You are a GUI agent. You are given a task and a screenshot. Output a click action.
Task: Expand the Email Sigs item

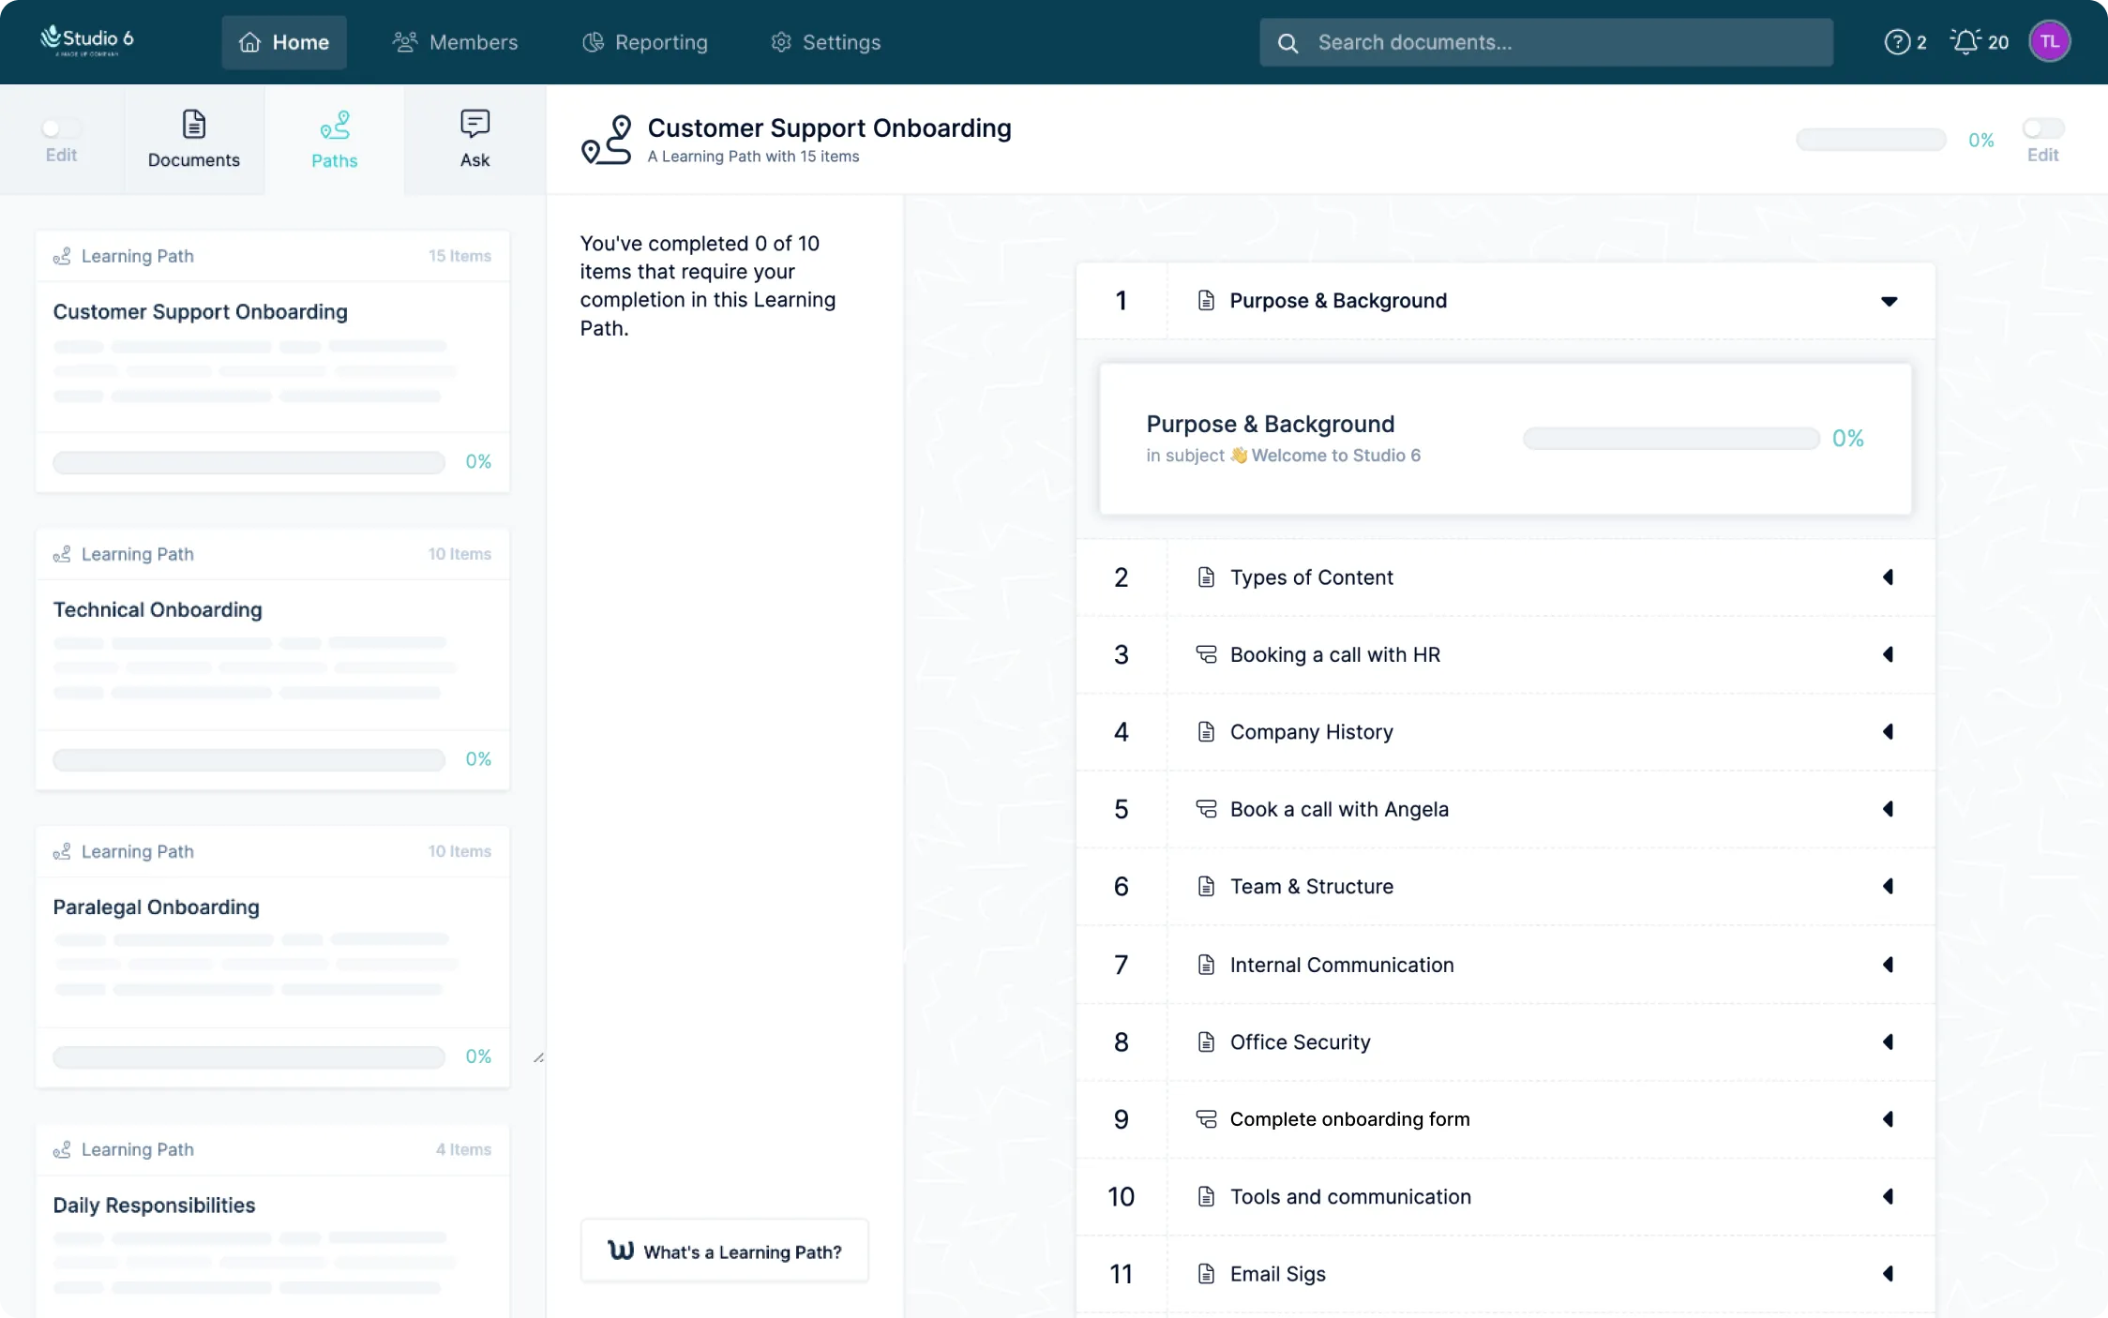coord(1889,1273)
